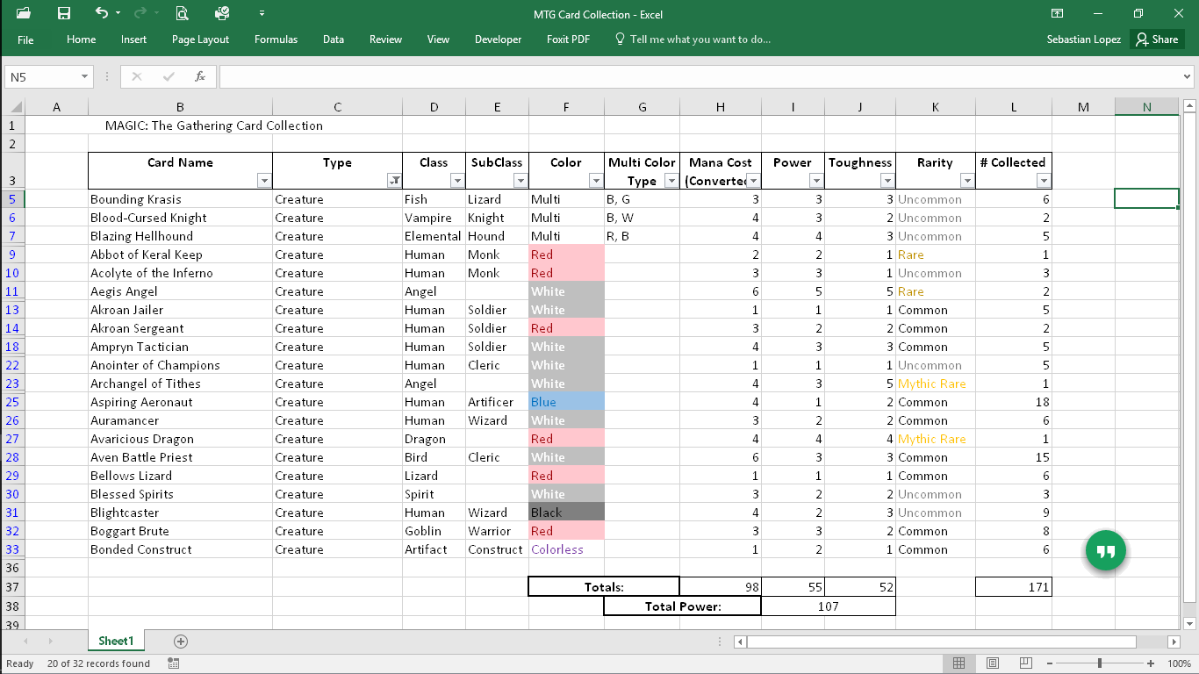Open the folder icon in the Quick Access Toolbar

tap(24, 13)
